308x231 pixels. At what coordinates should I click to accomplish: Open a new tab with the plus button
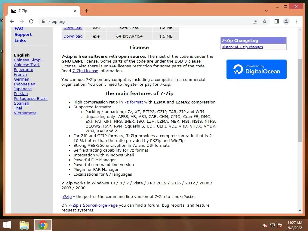point(87,11)
